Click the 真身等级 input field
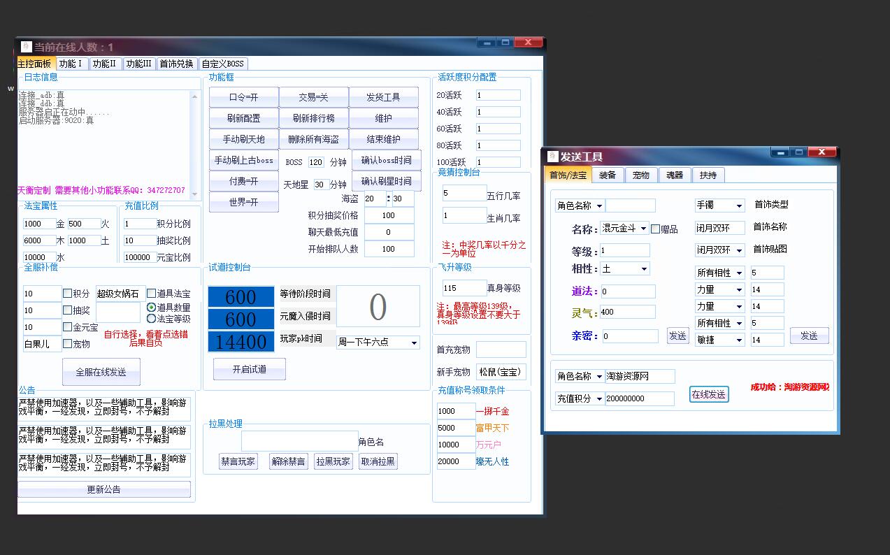This screenshot has width=890, height=555. [x=464, y=288]
